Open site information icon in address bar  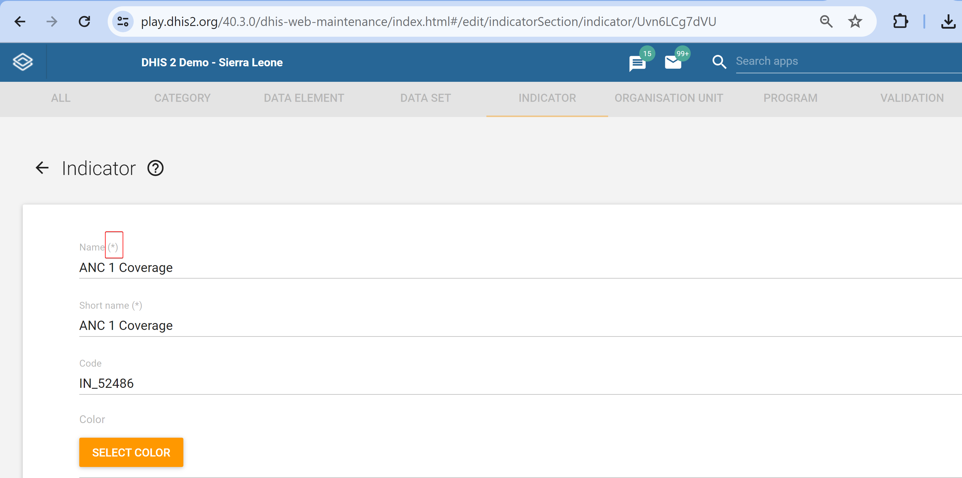[x=123, y=21]
